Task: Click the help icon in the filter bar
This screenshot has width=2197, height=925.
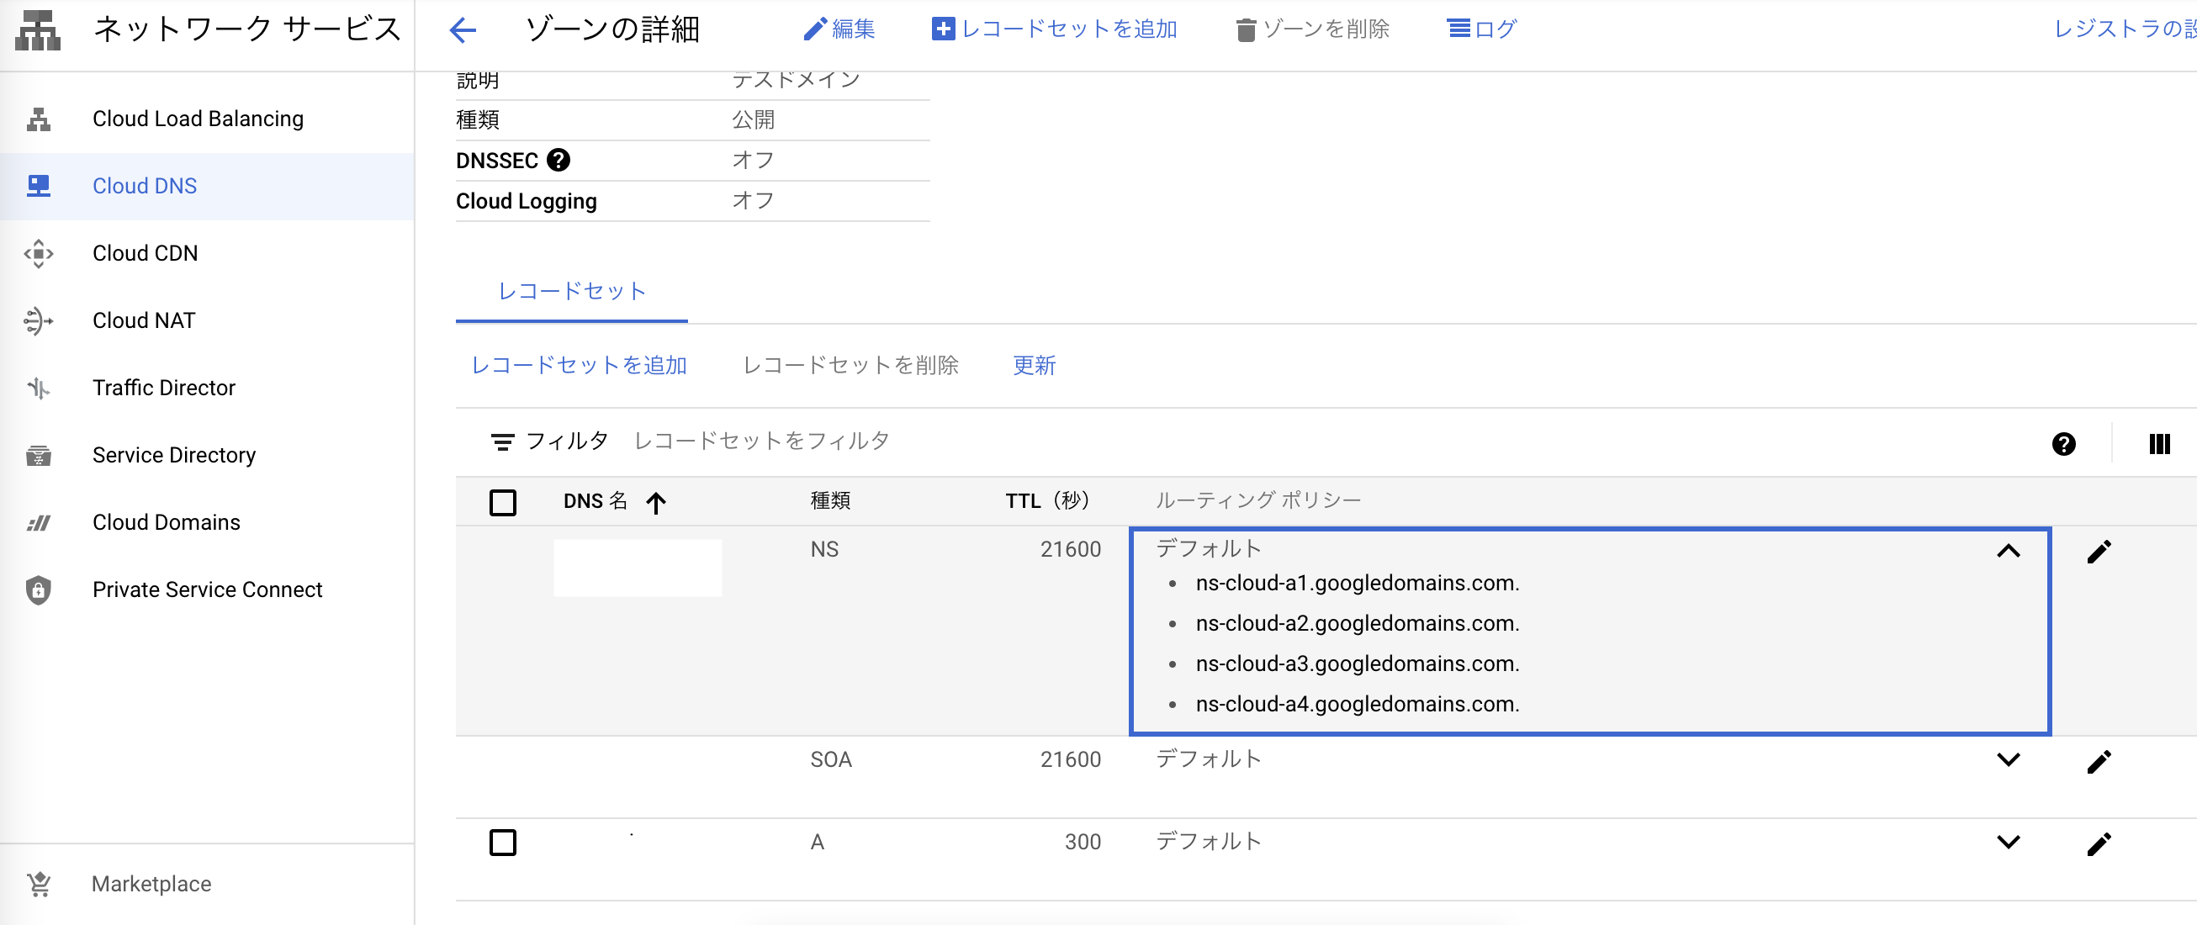Action: click(x=2063, y=444)
